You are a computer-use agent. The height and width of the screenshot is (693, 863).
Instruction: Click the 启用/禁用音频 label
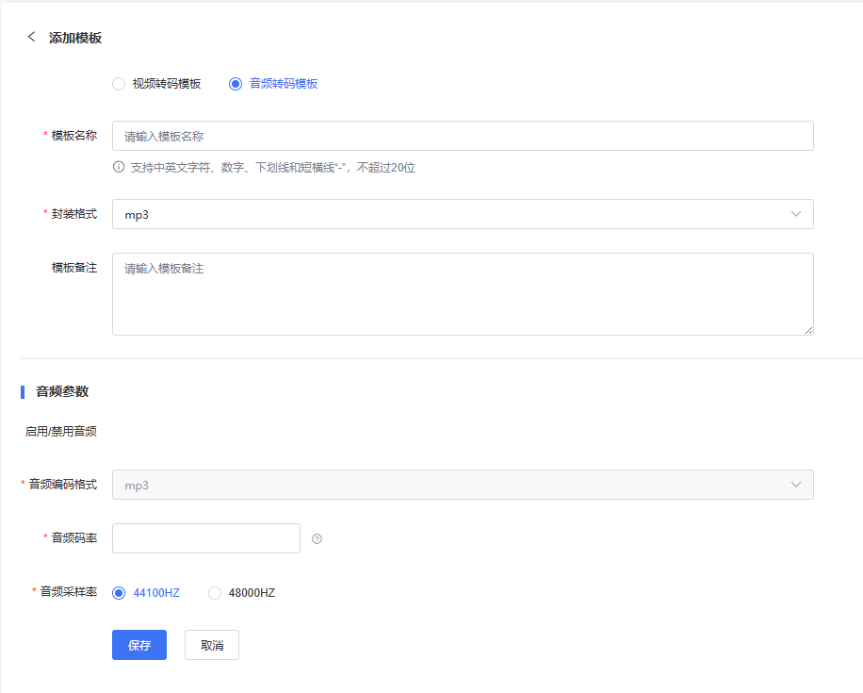coord(61,432)
